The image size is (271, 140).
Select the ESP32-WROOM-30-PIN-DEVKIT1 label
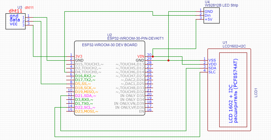135,38
